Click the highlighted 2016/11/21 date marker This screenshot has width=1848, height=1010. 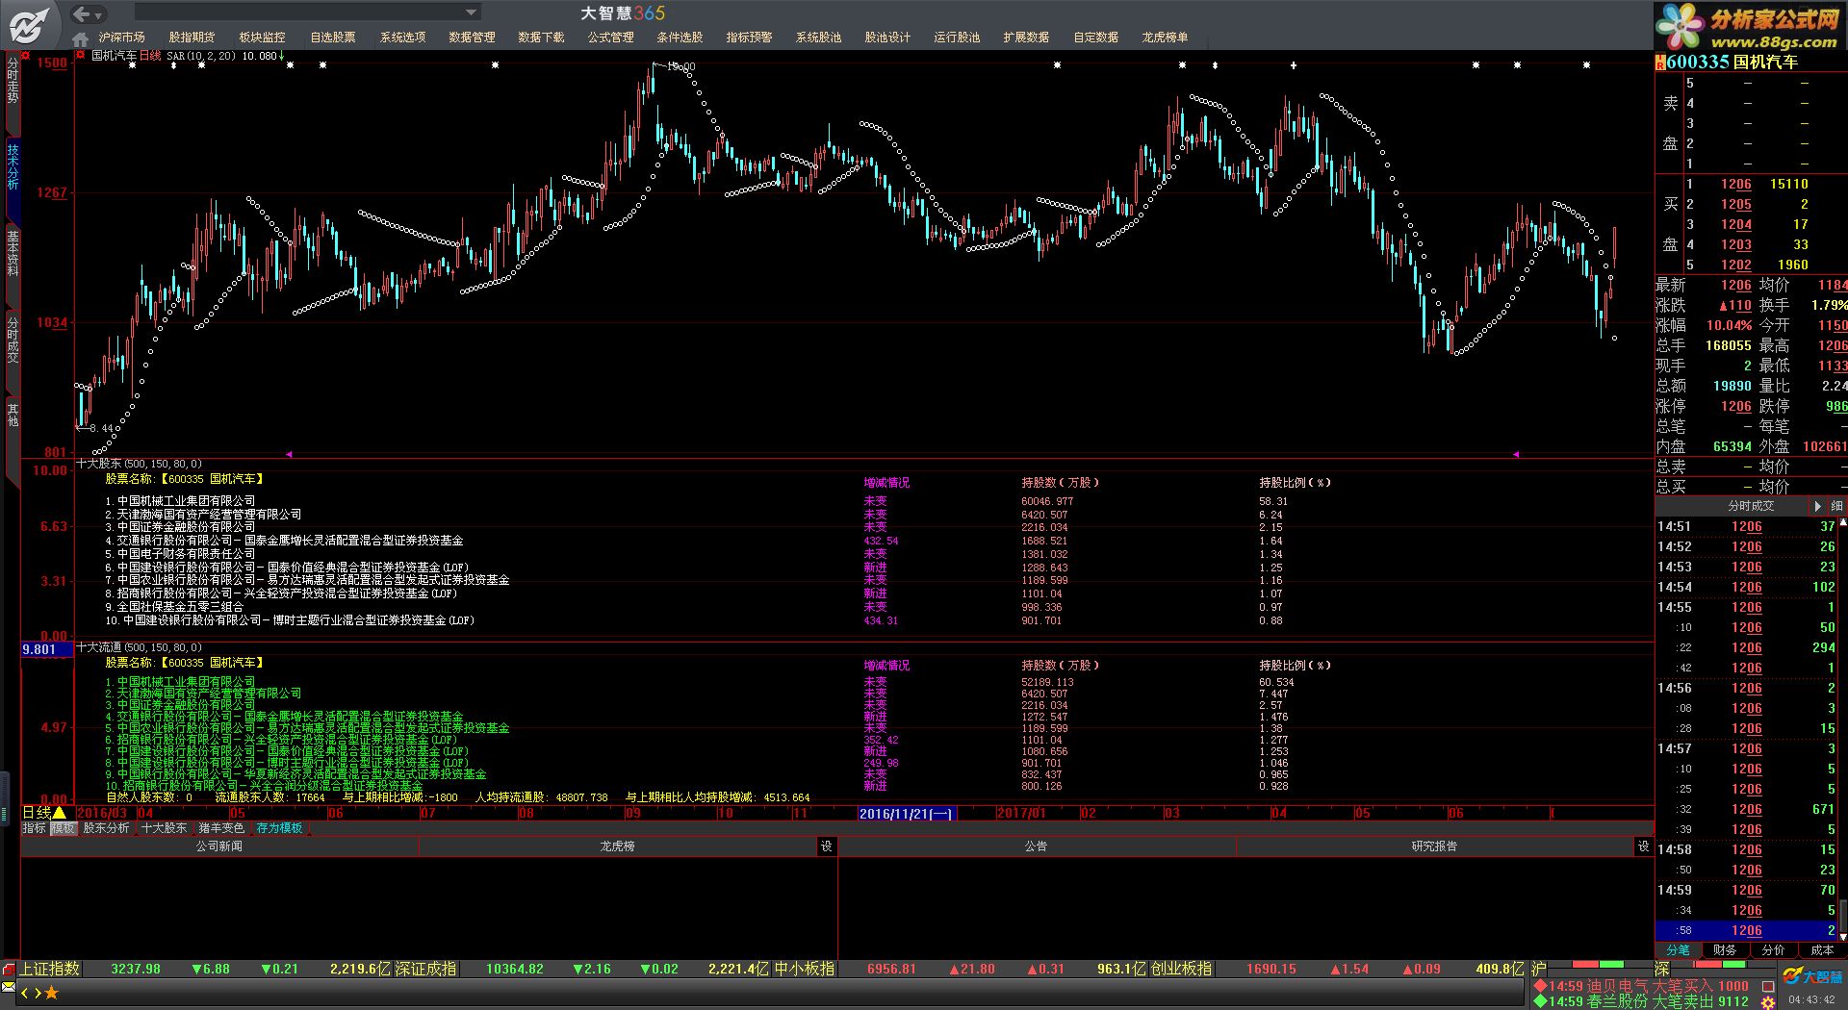[907, 814]
